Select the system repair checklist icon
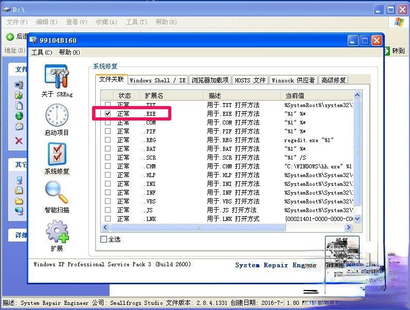This screenshot has height=310, width=410. pos(57,154)
